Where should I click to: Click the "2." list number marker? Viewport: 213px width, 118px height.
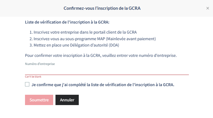(x=31, y=38)
